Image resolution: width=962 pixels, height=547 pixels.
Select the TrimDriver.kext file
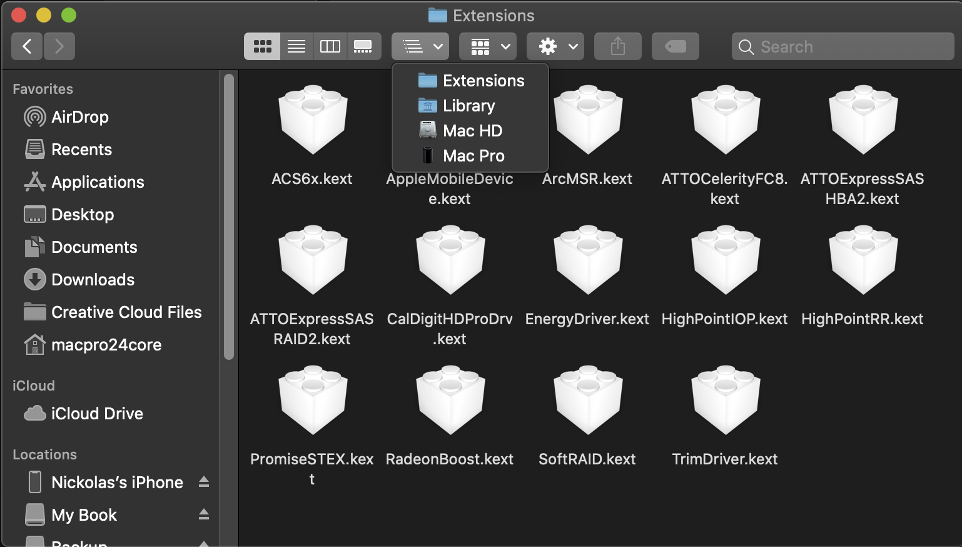click(x=725, y=417)
